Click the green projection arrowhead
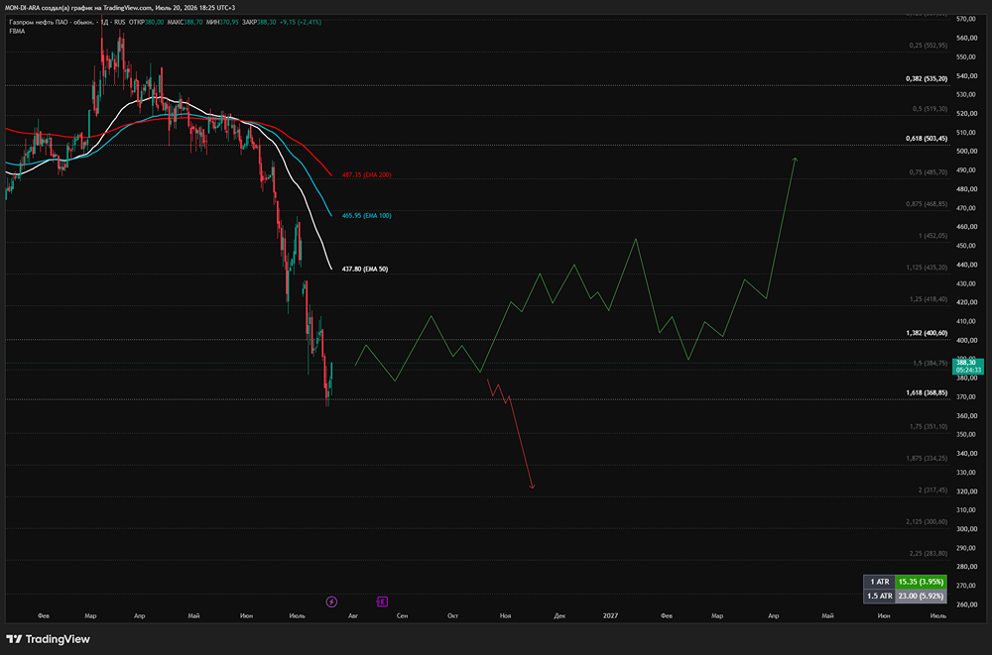This screenshot has width=992, height=655. 796,160
